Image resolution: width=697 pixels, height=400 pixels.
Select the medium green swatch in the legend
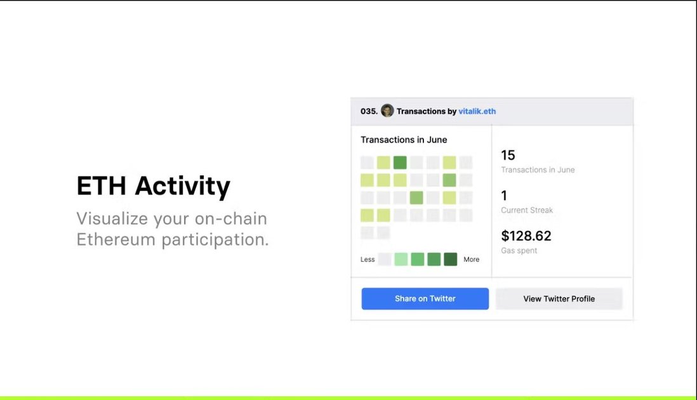(x=417, y=259)
